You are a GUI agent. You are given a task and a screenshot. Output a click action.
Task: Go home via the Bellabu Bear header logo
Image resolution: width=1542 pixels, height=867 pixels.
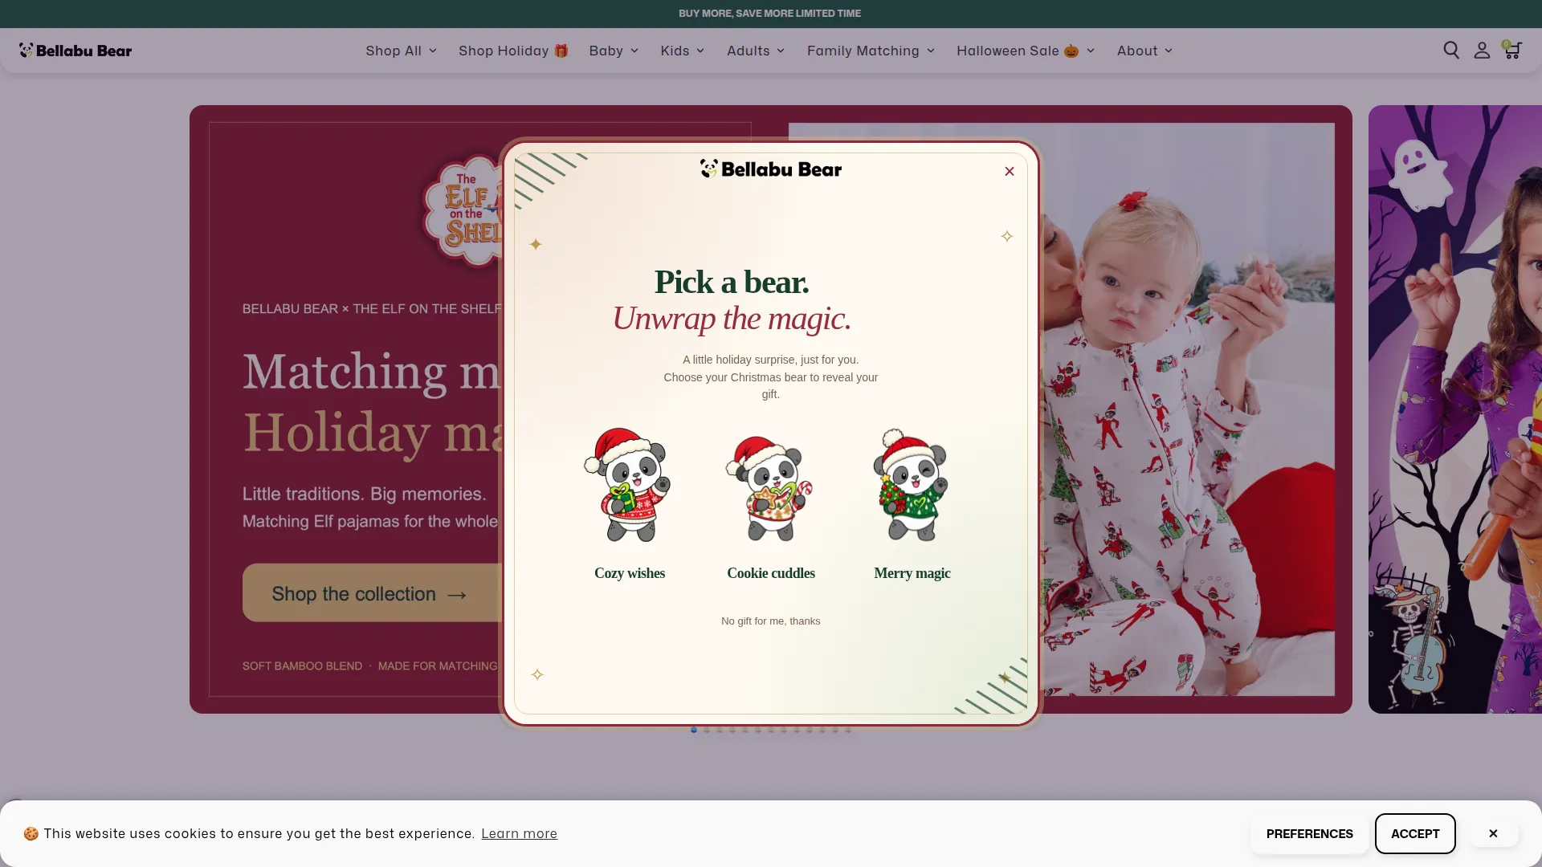[x=75, y=51]
